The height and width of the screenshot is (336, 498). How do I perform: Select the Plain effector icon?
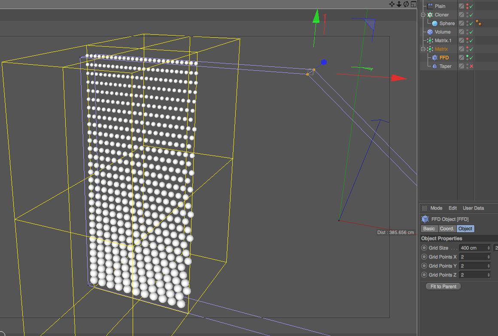(x=430, y=6)
